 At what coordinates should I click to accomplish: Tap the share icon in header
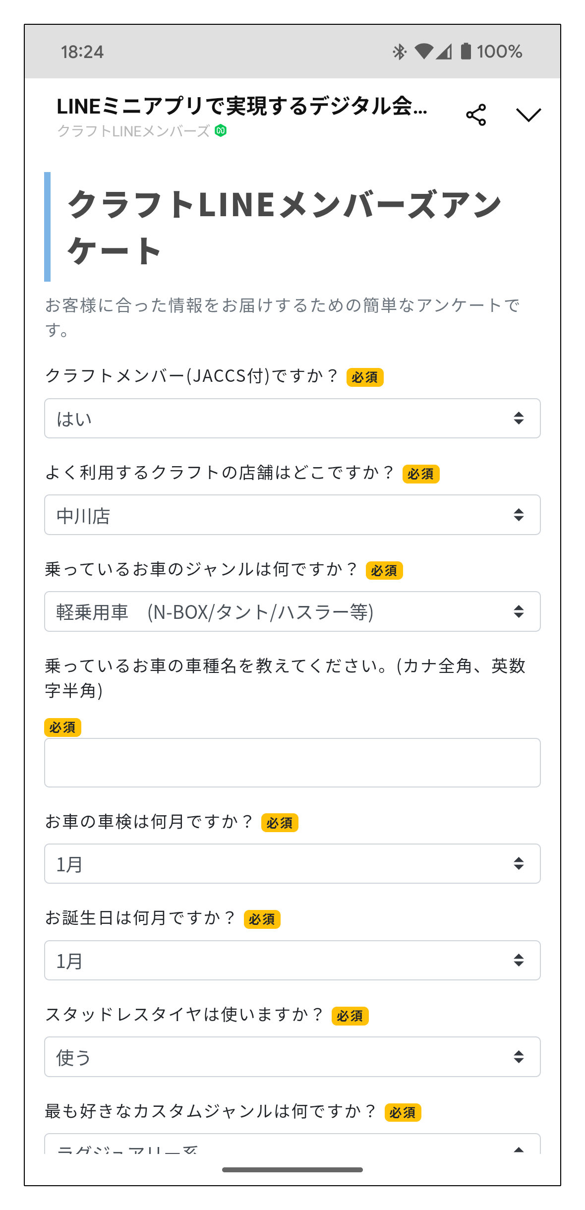coord(476,115)
